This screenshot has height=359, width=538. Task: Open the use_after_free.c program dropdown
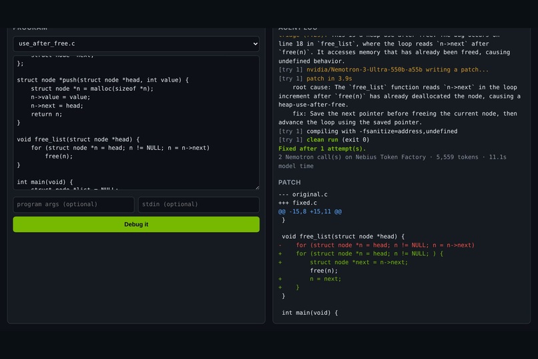[136, 43]
